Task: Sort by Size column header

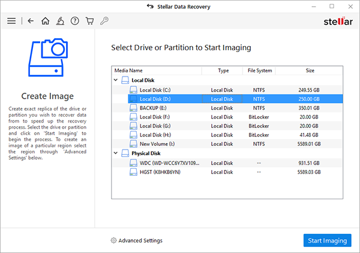Action: 309,71
